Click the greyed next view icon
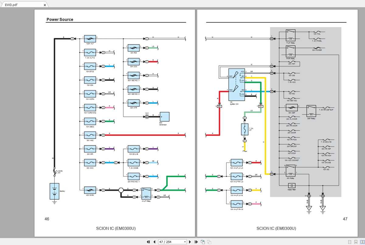Screen dimensions: 365x245 209,242
